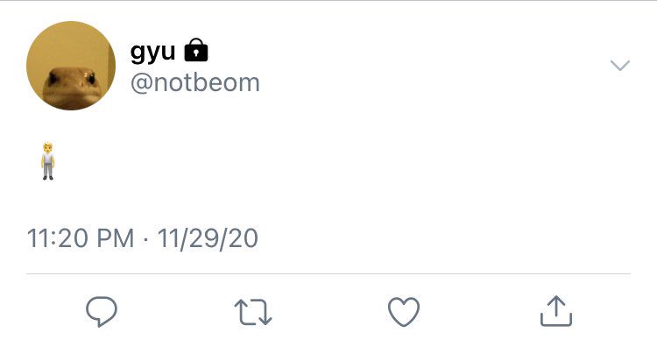Favorite the post by @notbeom
This screenshot has width=657, height=347.
pos(404,312)
